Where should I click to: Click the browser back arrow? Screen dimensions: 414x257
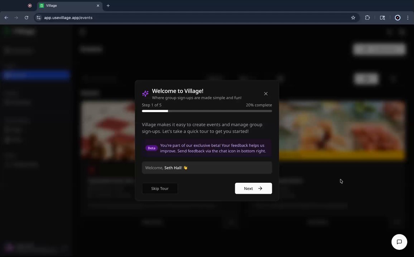[6, 17]
